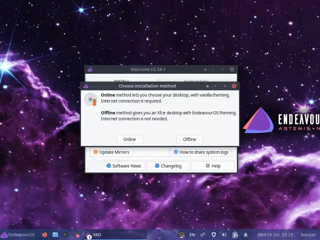Open the network connection tray icon
This screenshot has width=320, height=240.
point(203,235)
